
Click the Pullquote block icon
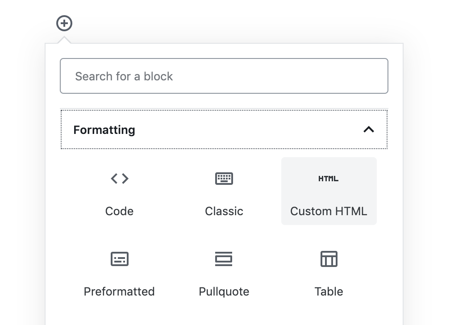click(x=224, y=259)
